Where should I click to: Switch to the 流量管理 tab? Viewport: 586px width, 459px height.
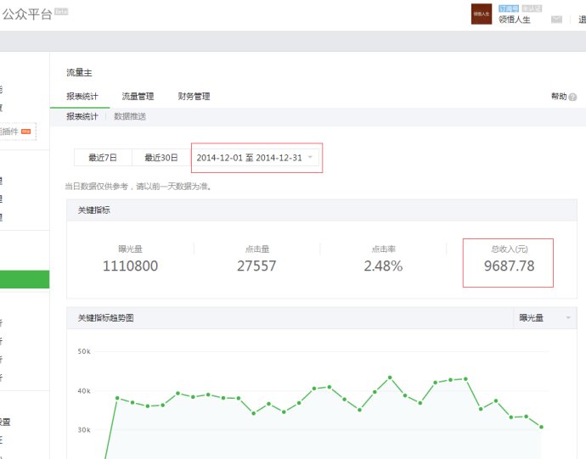(138, 97)
